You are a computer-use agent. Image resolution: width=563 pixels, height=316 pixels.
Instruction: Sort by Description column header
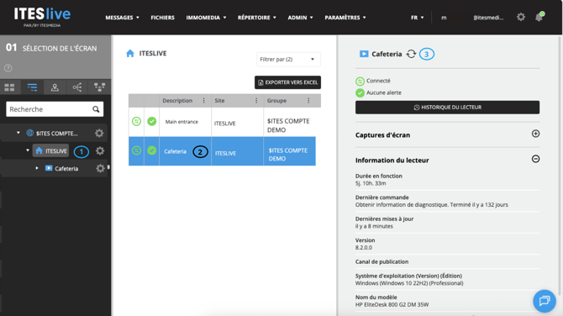(177, 101)
